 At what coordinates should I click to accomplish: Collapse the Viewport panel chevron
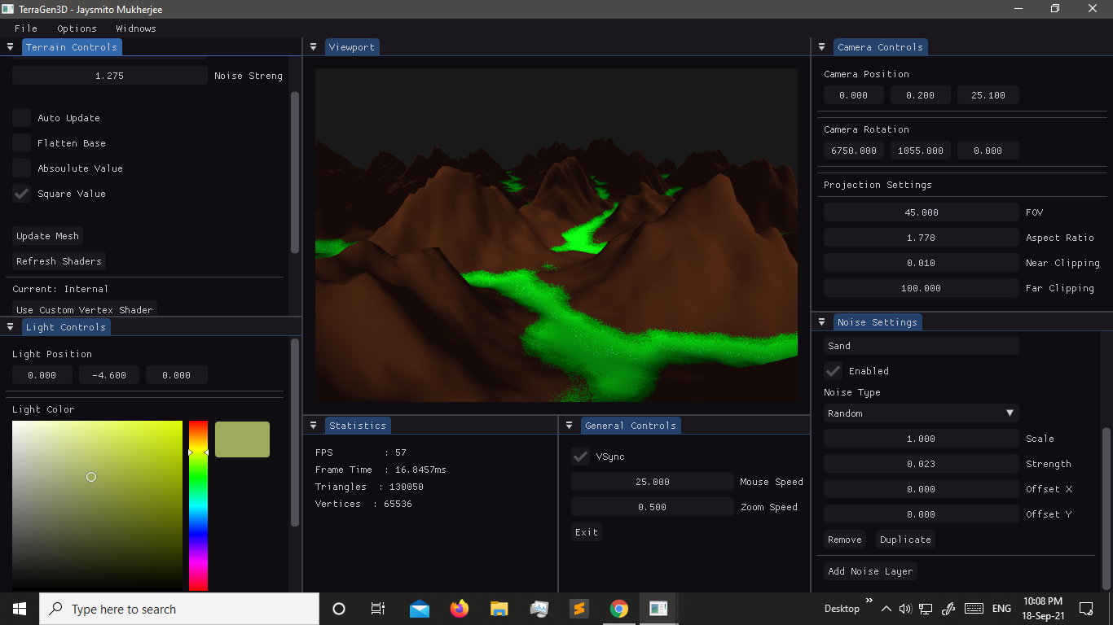[x=313, y=46]
